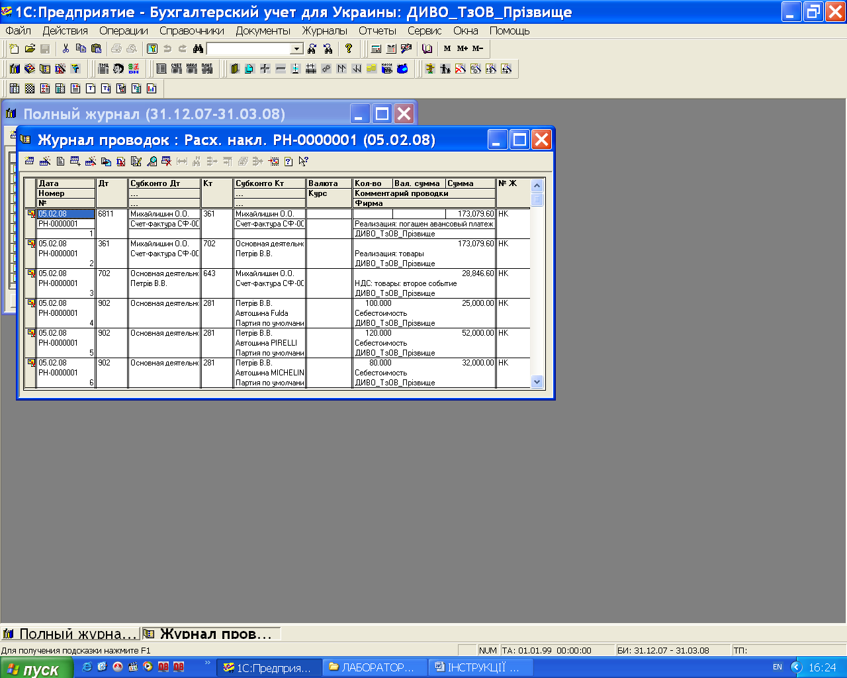Click the magnifier view icon in journal toolbar
The height and width of the screenshot is (678, 847).
[x=152, y=161]
